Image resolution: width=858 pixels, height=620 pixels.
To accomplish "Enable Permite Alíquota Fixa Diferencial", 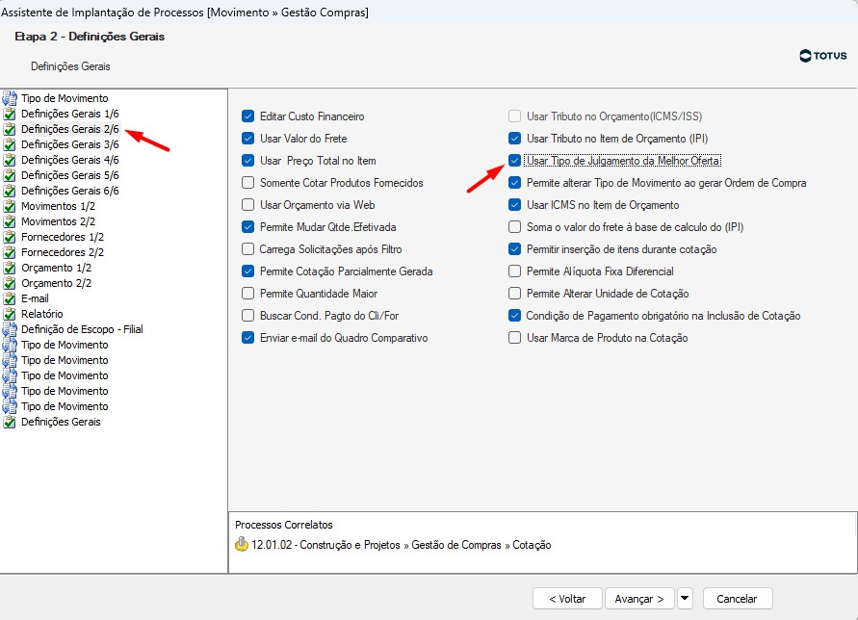I will coord(514,271).
